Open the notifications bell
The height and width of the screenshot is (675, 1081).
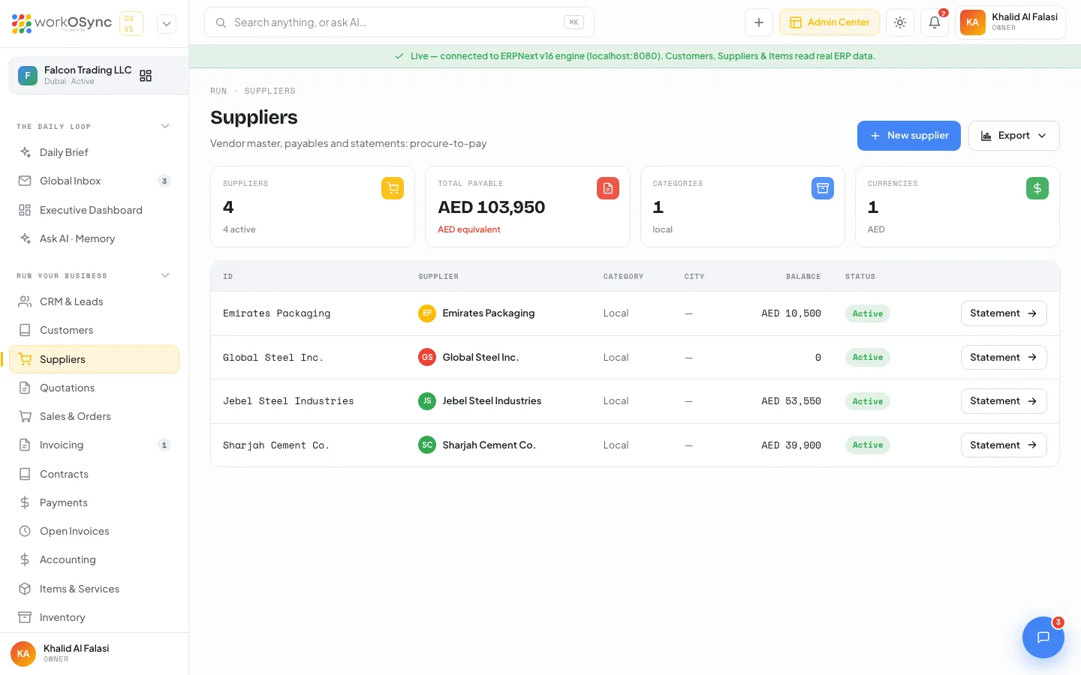[x=935, y=22]
